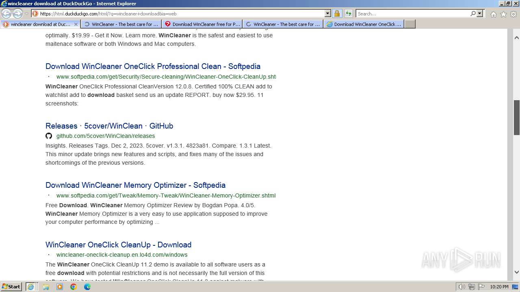This screenshot has width=520, height=292.
Task: Open WinCleaner OneClick CleanUp - Download result
Action: (x=118, y=245)
